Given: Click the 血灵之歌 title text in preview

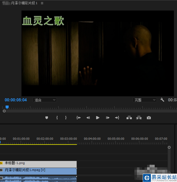Looking at the screenshot, I should pyautogui.click(x=43, y=21).
